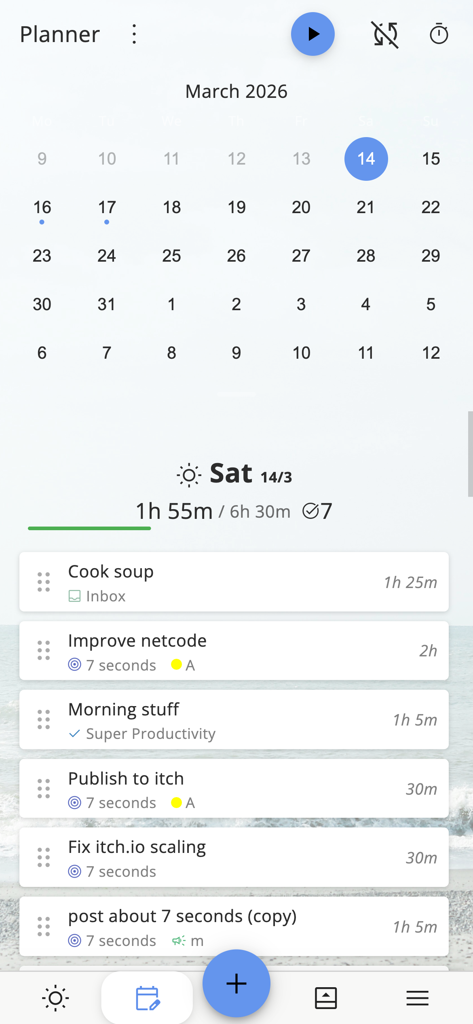
Task: Open the three-dot menu beside Planner
Action: [x=134, y=34]
